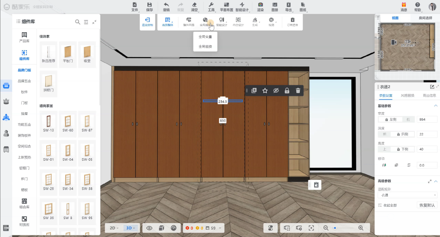Switch to 参数设置 tab
Image resolution: width=440 pixels, height=237 pixels.
[x=385, y=95]
